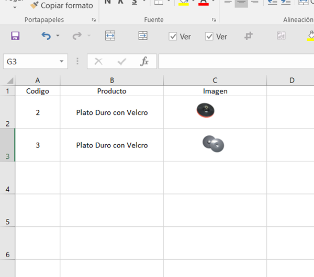Align text left in the Alineación group

click(x=228, y=3)
